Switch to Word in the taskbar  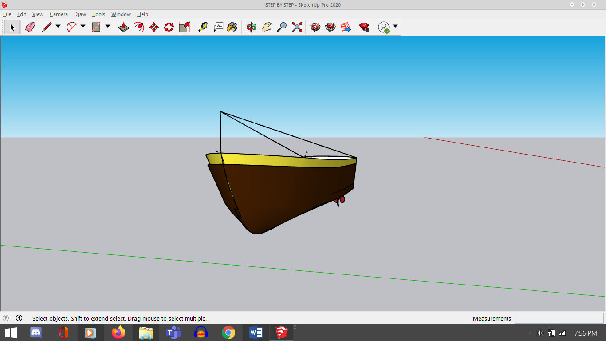click(256, 333)
